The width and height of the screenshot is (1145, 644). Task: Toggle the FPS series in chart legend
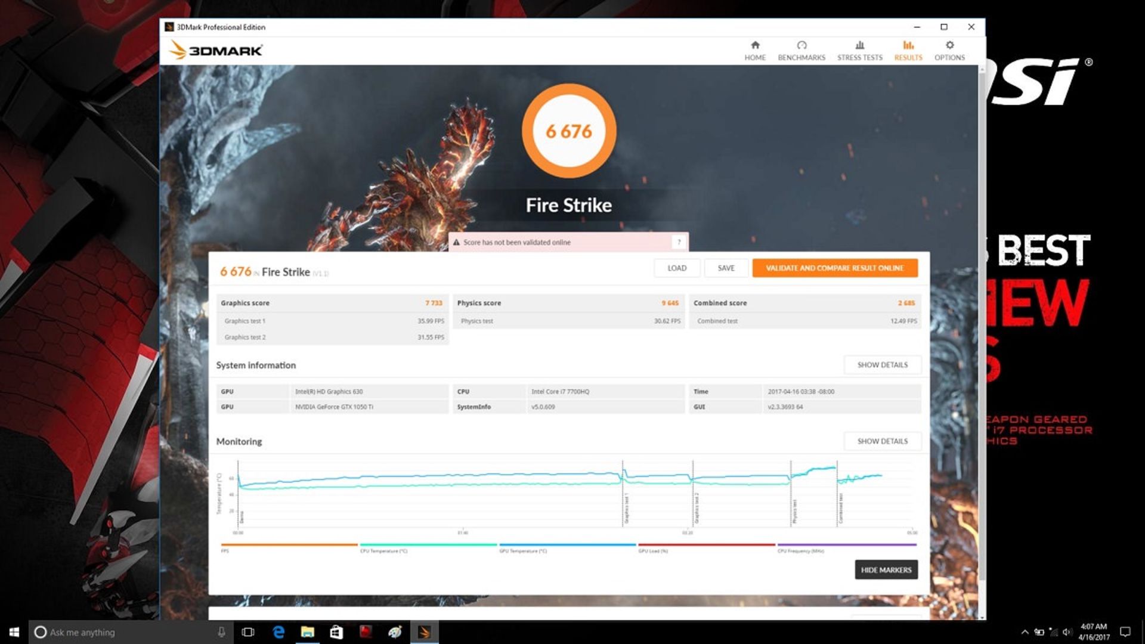coord(289,547)
